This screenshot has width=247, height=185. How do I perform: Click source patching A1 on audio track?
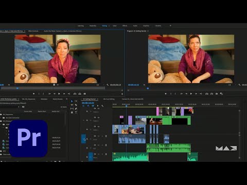point(84,139)
